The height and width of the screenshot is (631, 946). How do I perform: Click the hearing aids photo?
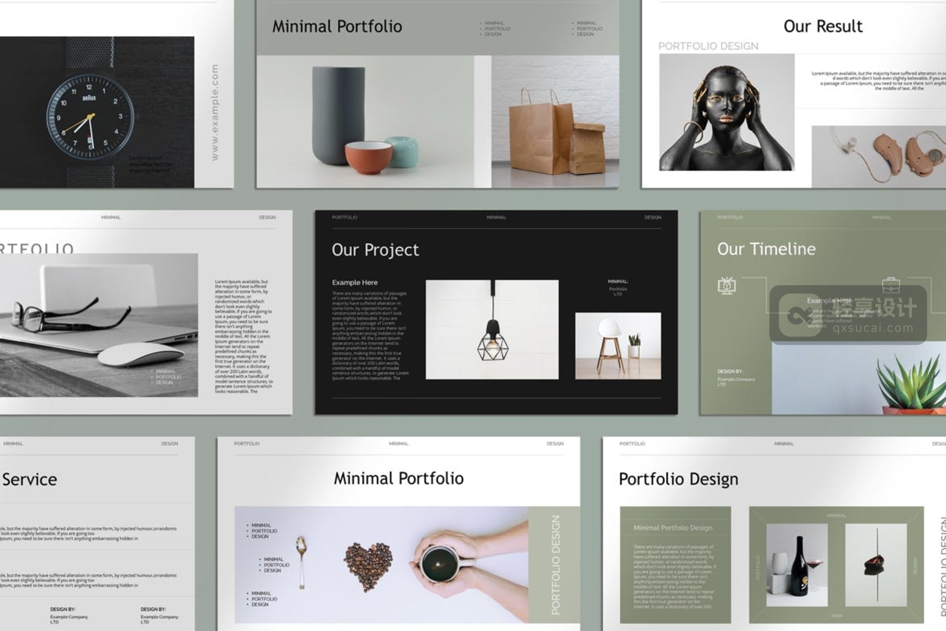click(879, 156)
